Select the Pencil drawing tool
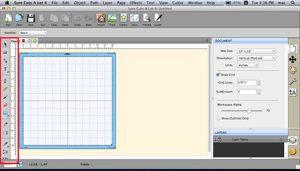Screen dimensions: 300x171 tap(5, 89)
